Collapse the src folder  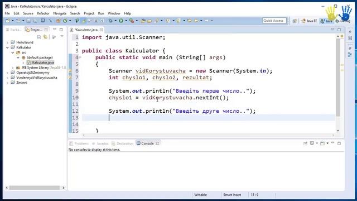coord(13,52)
